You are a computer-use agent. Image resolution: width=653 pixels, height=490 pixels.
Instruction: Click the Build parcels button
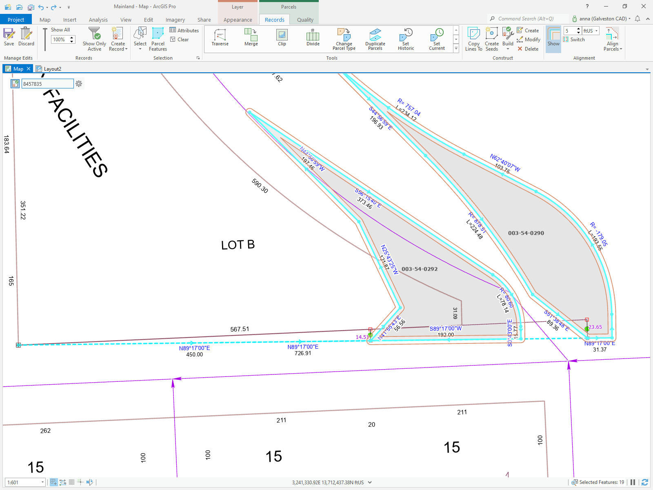tap(508, 39)
